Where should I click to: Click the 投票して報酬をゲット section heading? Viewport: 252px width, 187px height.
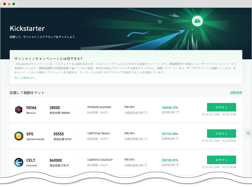point(27,93)
